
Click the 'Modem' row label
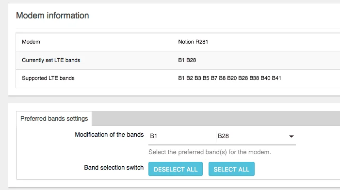pyautogui.click(x=31, y=42)
